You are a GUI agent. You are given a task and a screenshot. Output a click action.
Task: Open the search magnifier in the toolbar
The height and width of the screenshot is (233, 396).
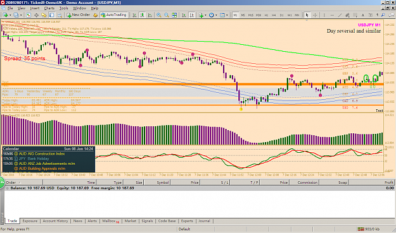click(x=383, y=15)
